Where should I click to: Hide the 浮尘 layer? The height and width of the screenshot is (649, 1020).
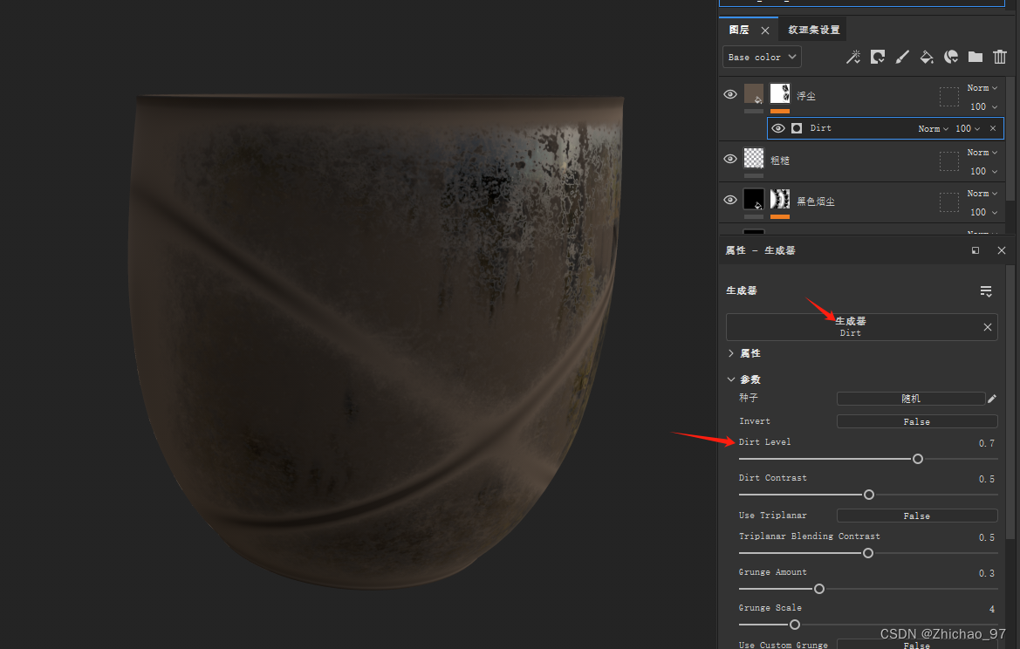(x=729, y=94)
